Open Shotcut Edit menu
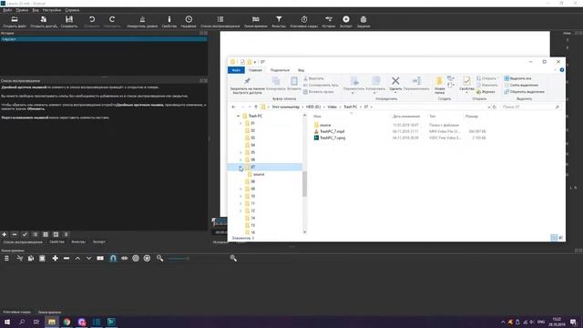Screen dimensions: 583x328 [22, 10]
